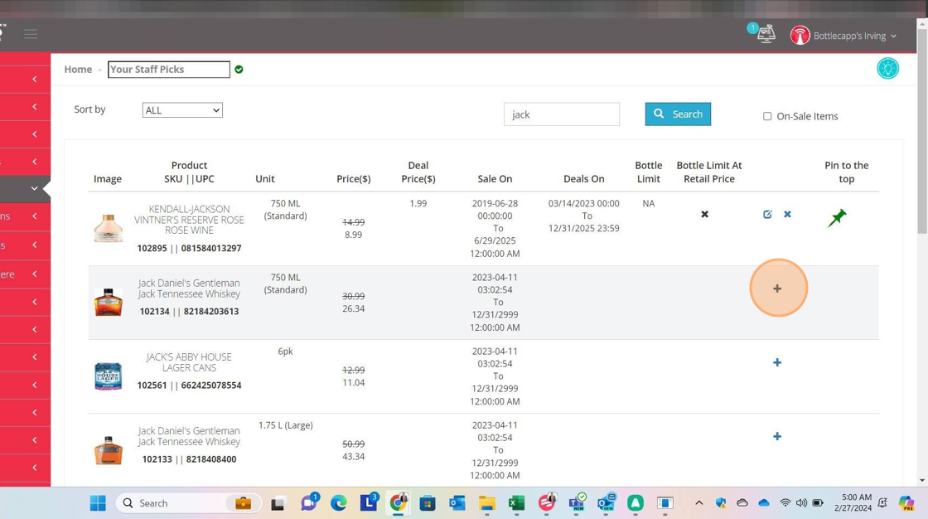Open the taskbar clock showing 5:00 AM
928x519 pixels.
tap(853, 503)
